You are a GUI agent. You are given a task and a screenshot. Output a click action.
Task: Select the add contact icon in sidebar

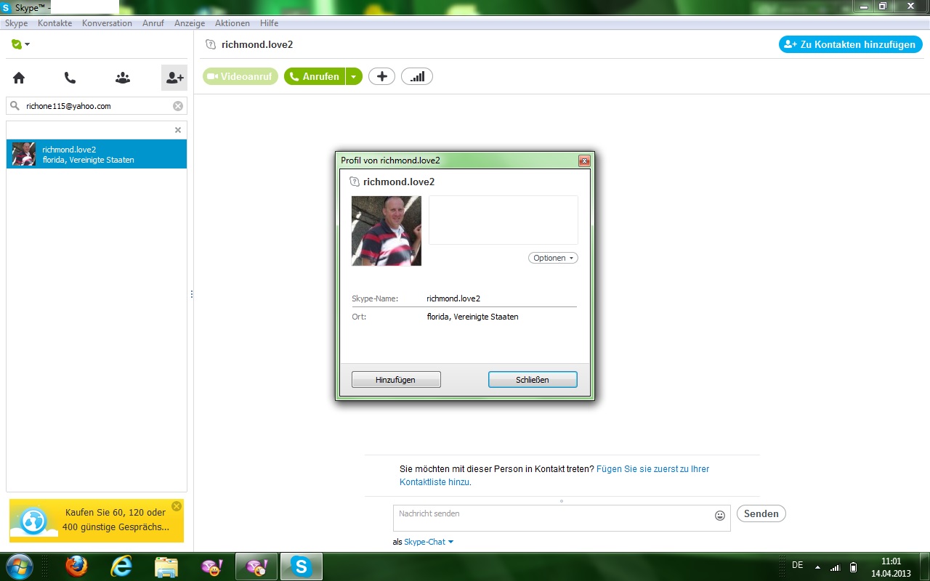point(174,78)
